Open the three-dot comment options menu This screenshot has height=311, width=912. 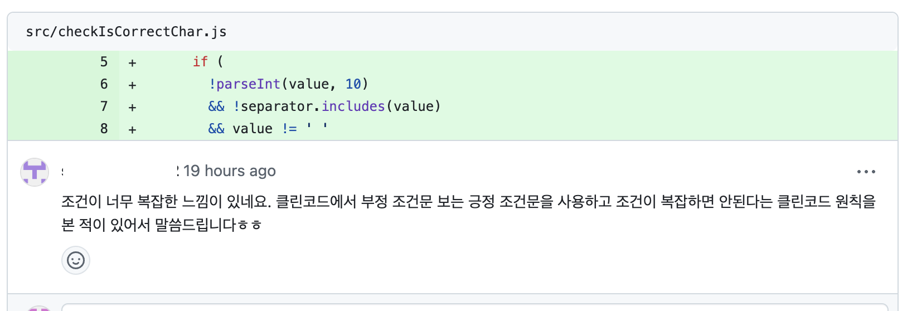[866, 172]
